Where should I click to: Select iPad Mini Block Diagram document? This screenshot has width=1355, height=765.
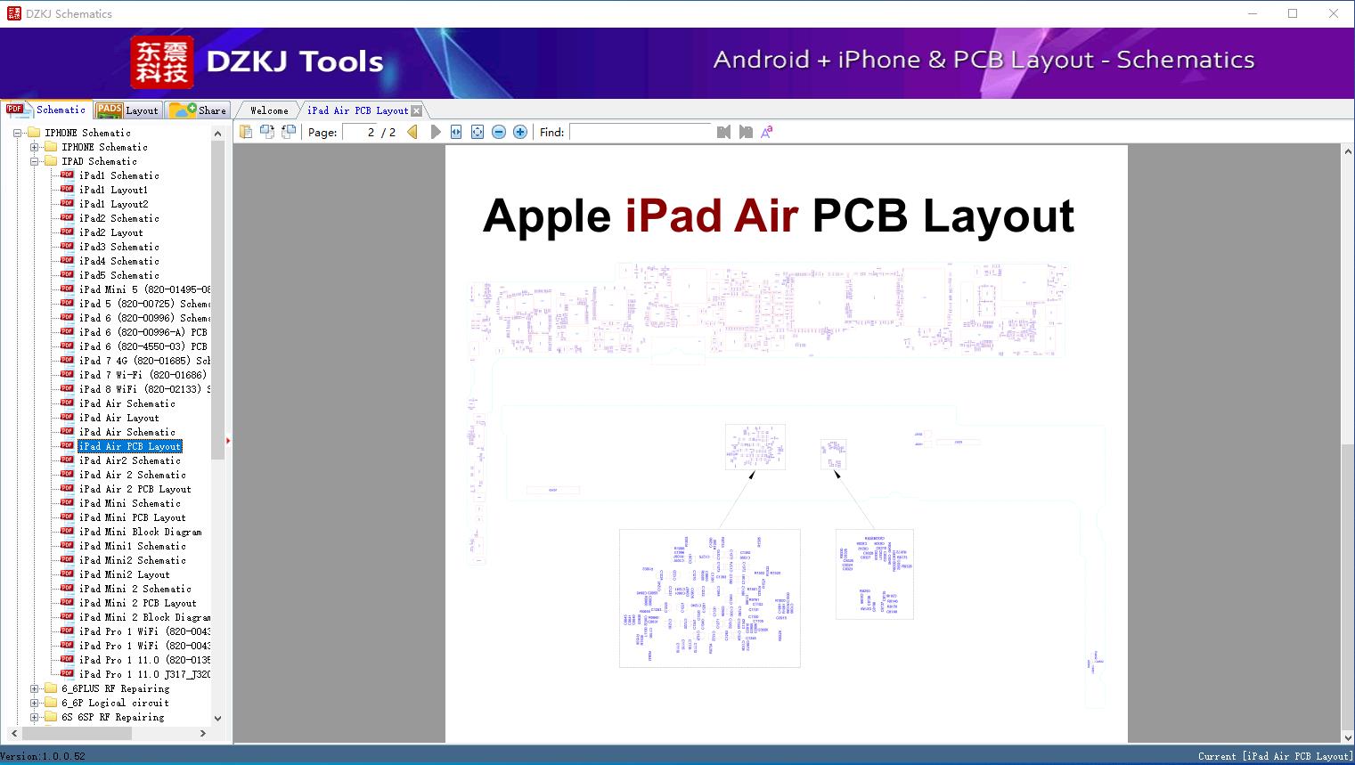click(143, 532)
